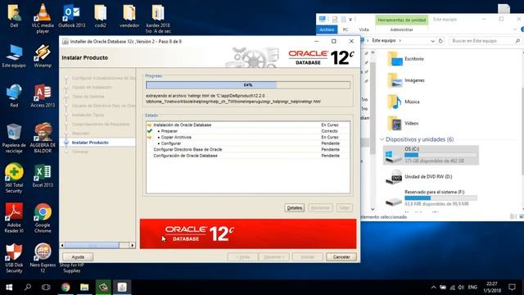Click Windows Start button on taskbar
The height and width of the screenshot is (295, 524).
click(x=9, y=287)
